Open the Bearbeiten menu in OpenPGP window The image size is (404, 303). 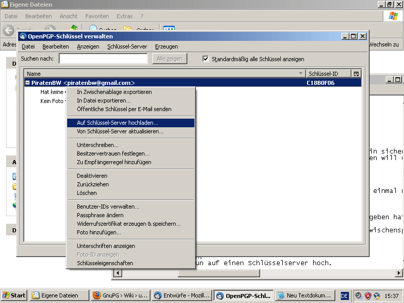[56, 46]
